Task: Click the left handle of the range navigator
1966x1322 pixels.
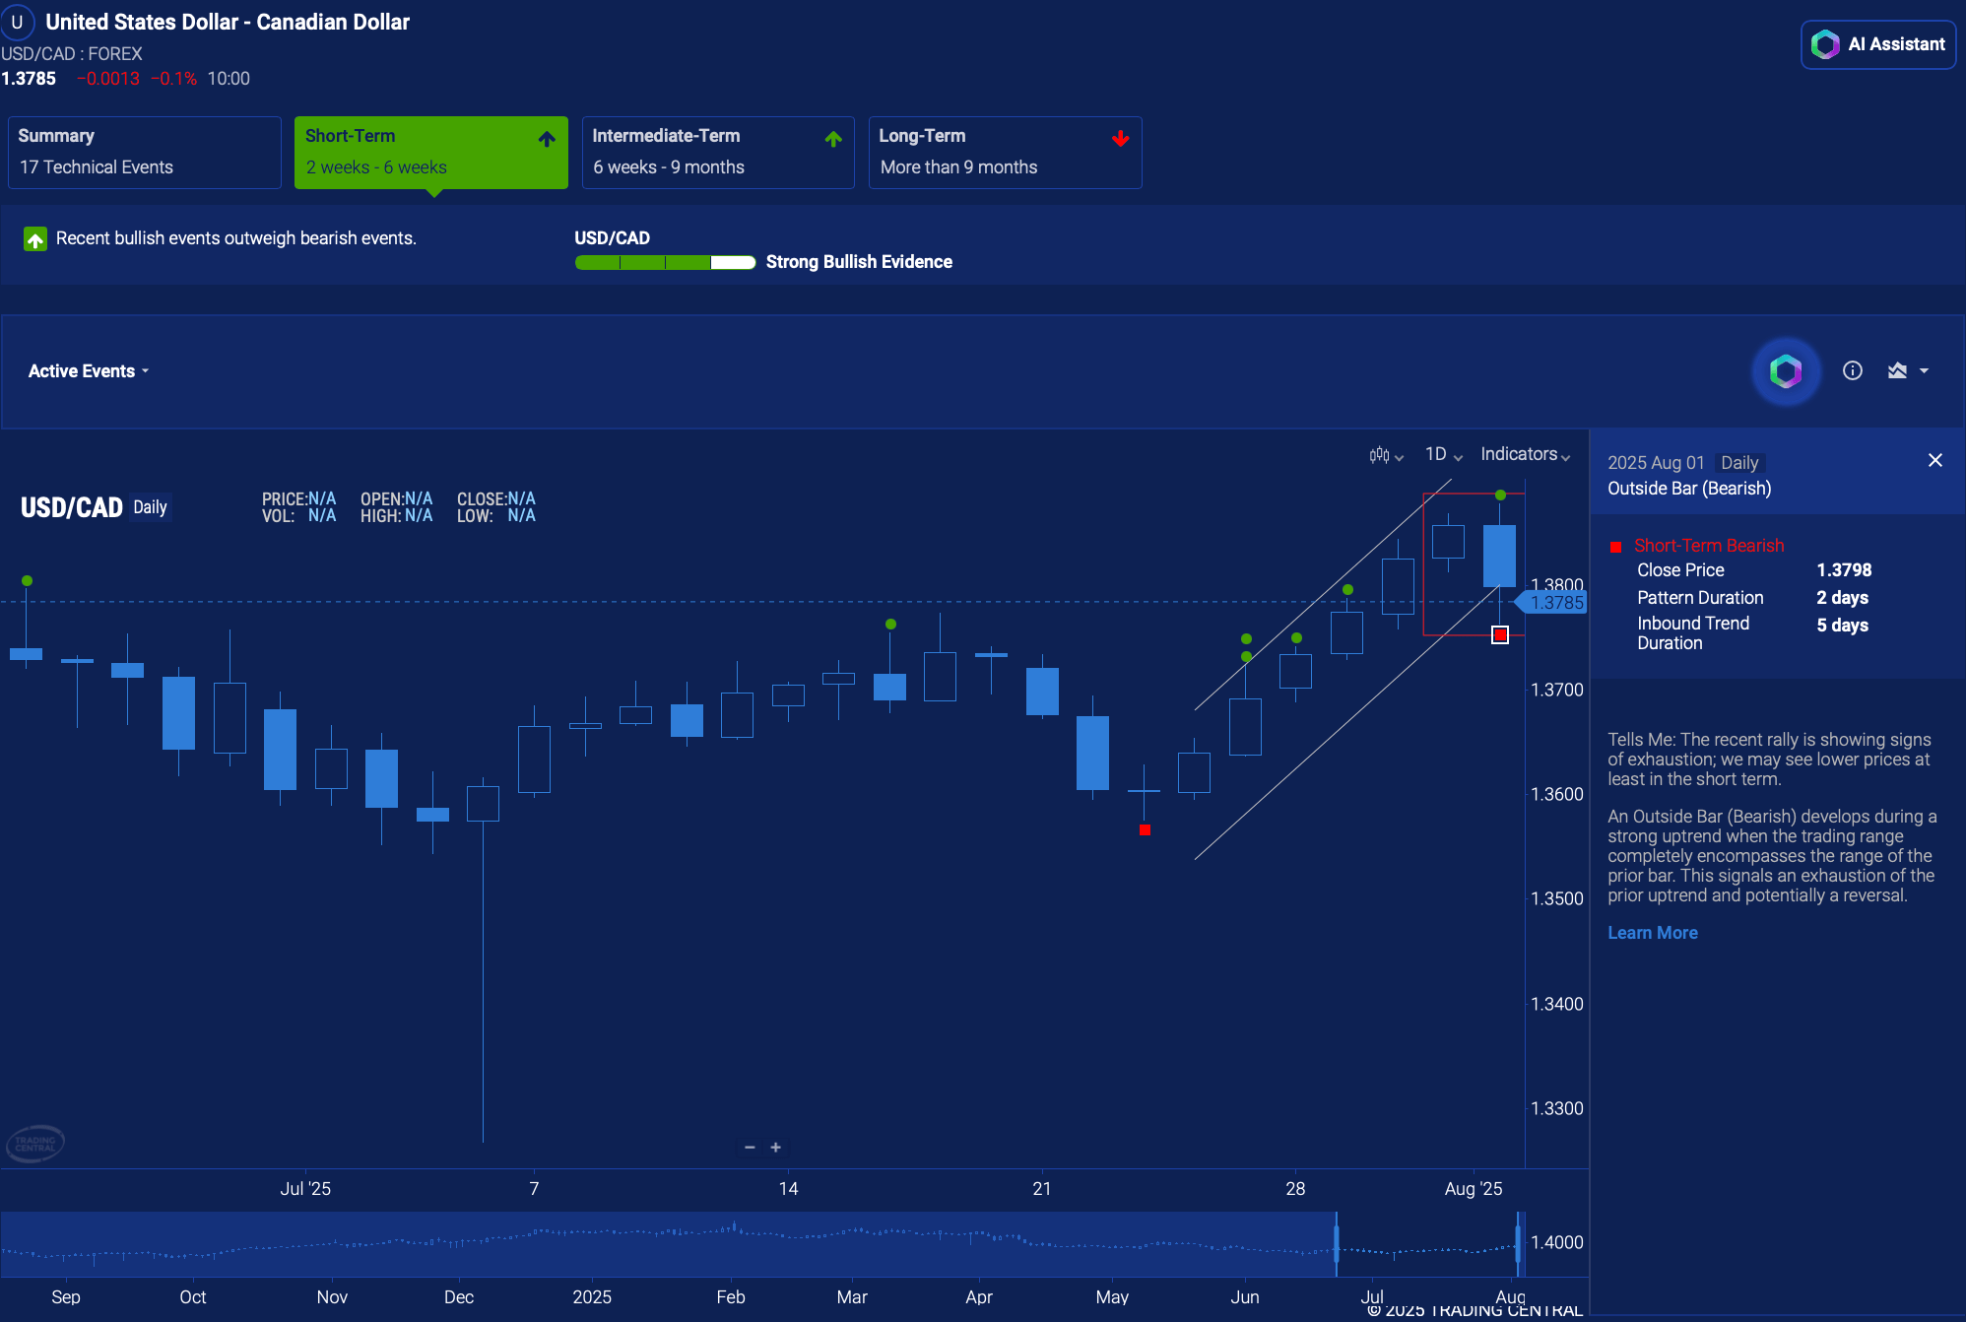Action: [x=1337, y=1243]
